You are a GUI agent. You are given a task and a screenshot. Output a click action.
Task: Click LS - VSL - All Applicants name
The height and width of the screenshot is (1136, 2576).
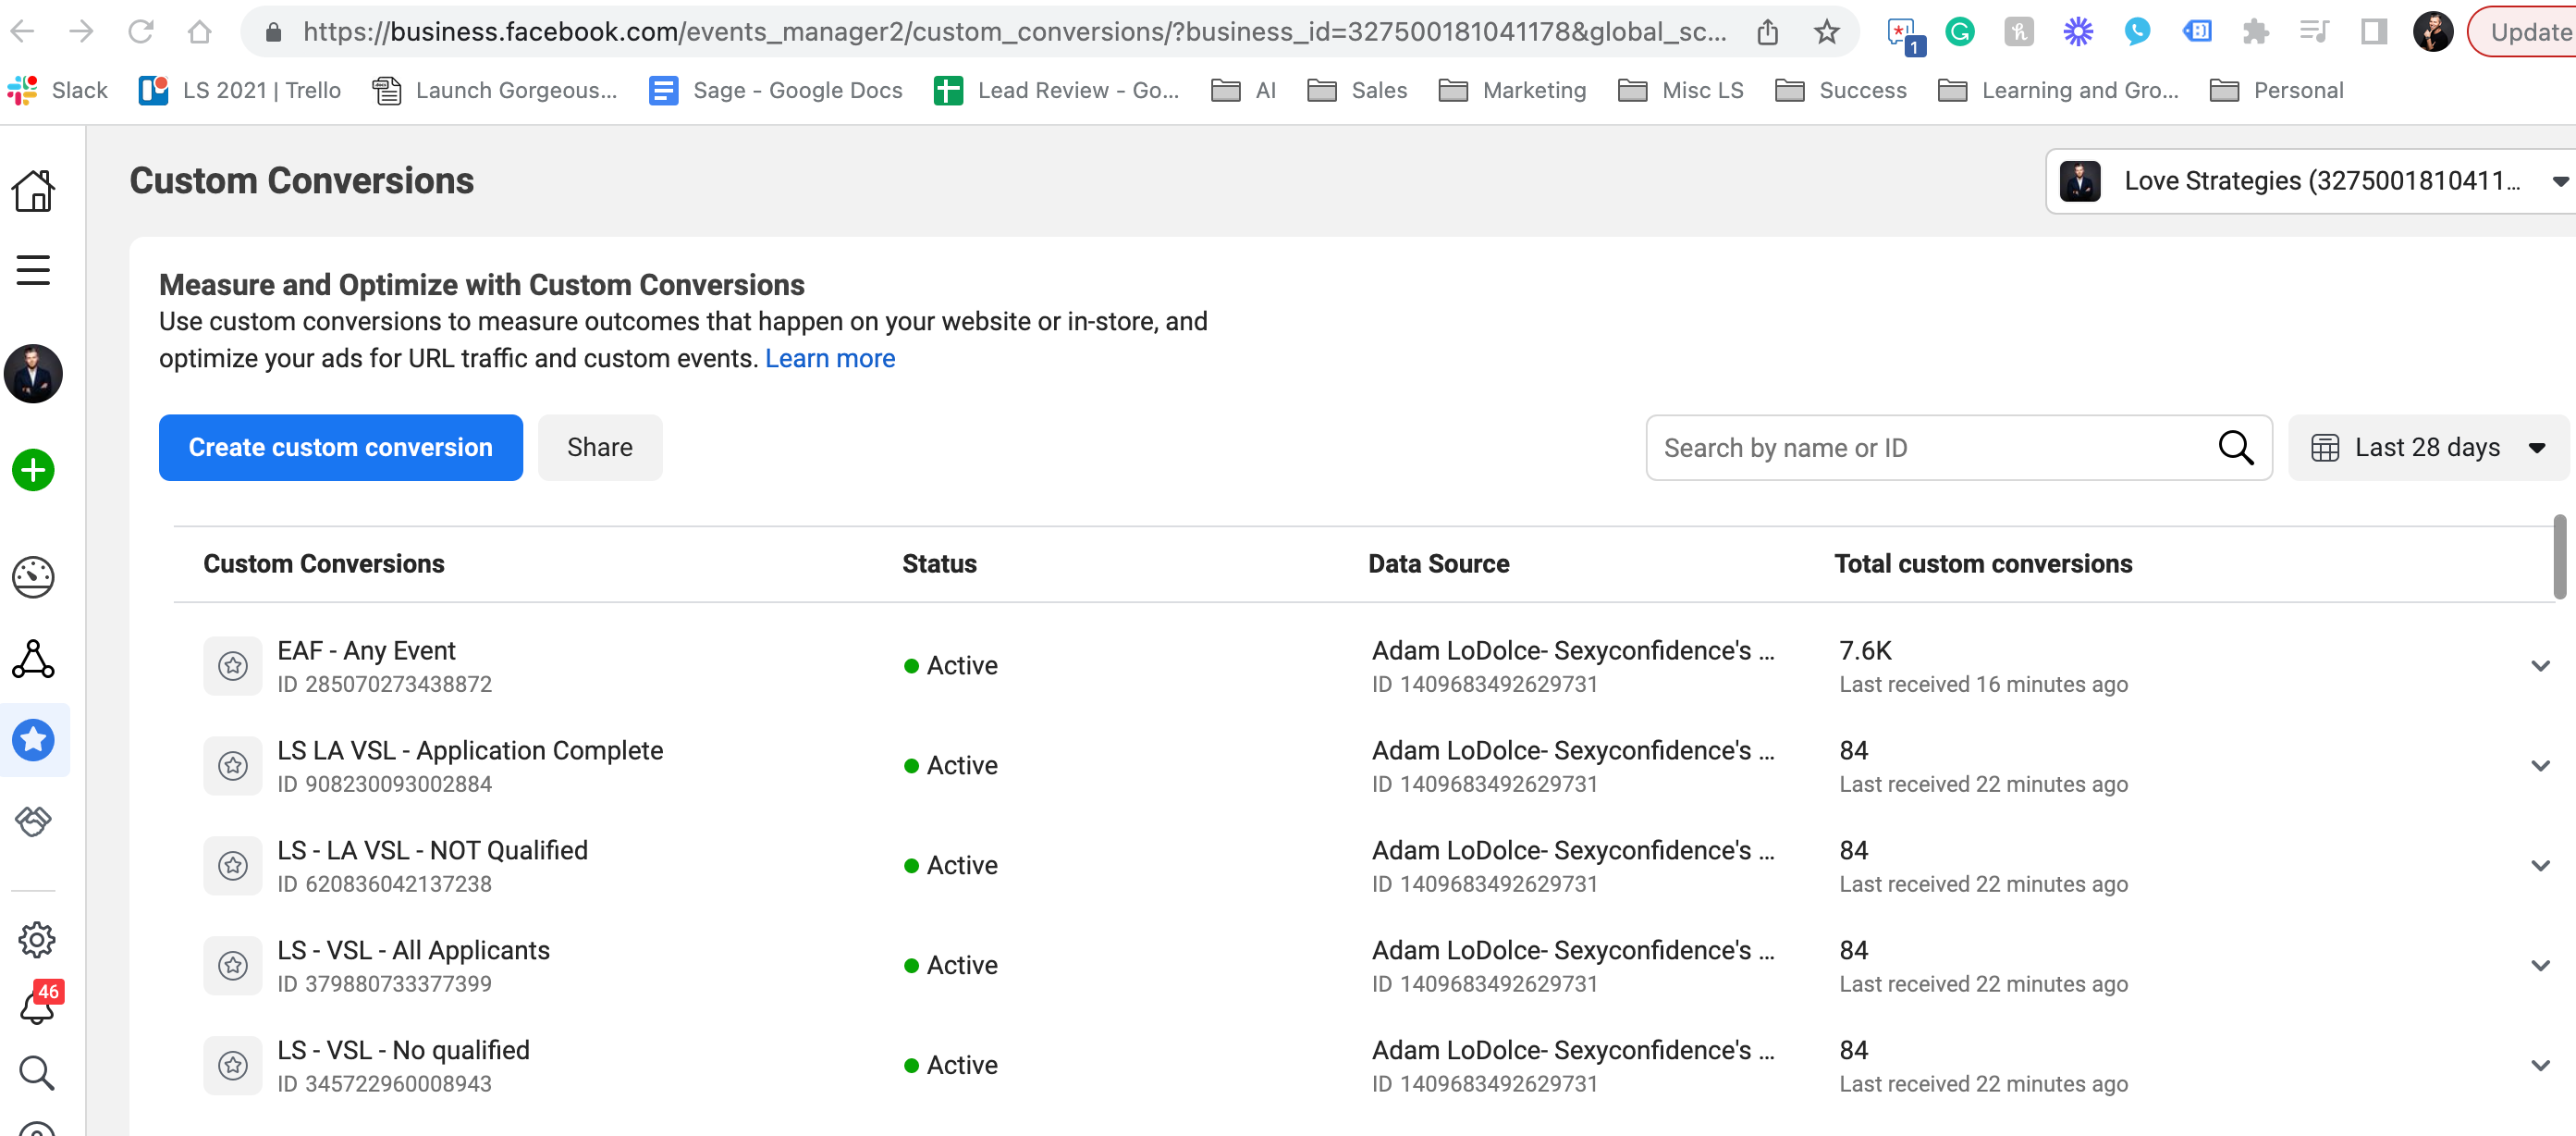pos(413,950)
